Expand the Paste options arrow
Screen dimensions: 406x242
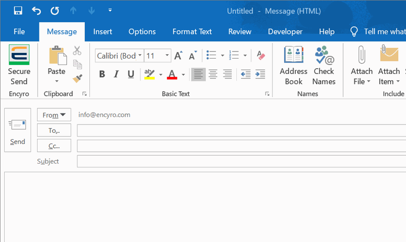point(57,81)
